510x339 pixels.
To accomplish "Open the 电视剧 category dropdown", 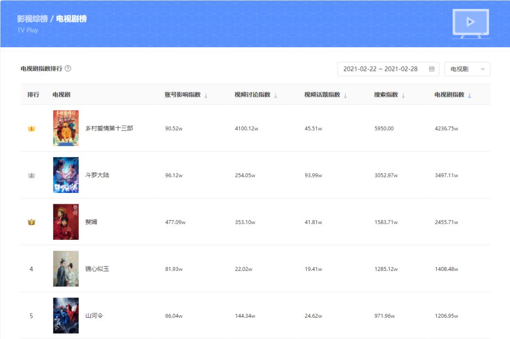I will (x=467, y=69).
